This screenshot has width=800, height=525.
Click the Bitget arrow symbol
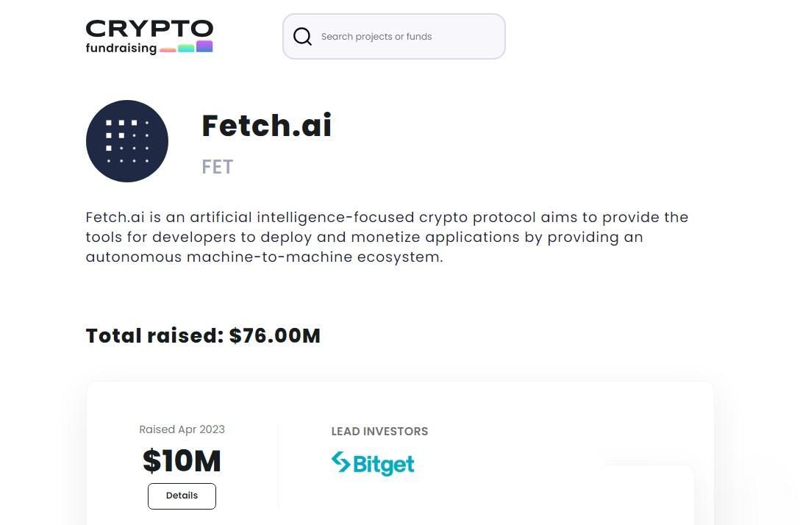(x=340, y=462)
